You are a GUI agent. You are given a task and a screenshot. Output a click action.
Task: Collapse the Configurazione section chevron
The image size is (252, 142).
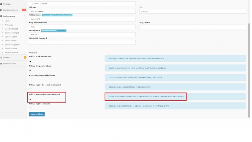click(24, 16)
